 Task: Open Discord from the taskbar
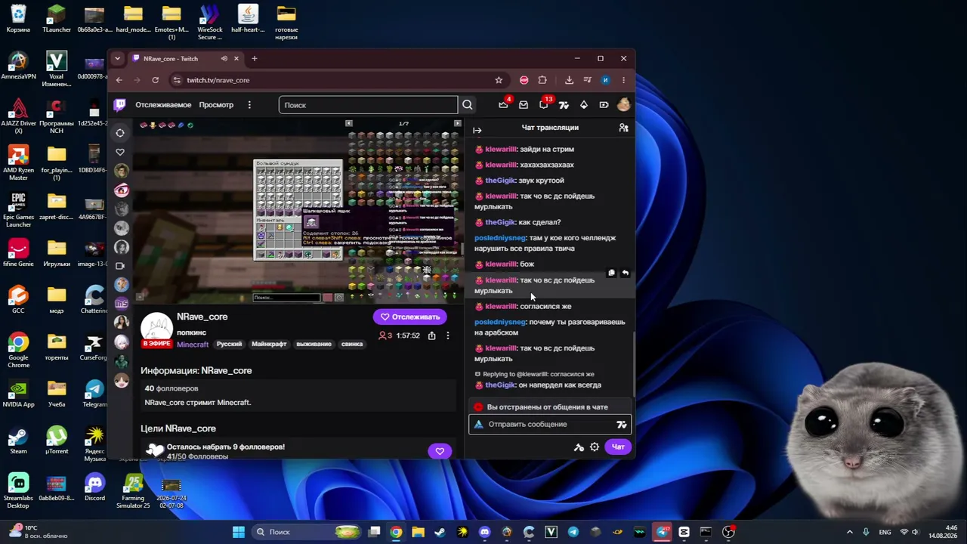(x=484, y=532)
